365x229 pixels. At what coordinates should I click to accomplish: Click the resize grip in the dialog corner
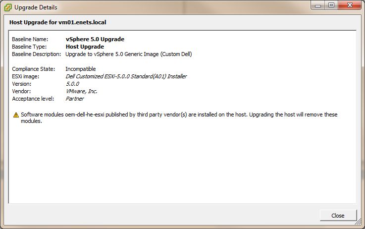(x=359, y=222)
